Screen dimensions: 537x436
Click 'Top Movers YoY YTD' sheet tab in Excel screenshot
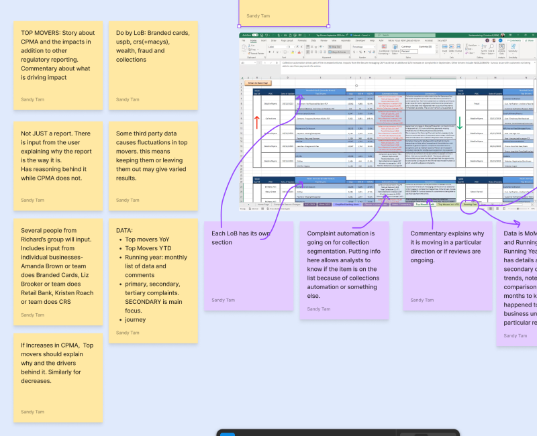(448, 205)
